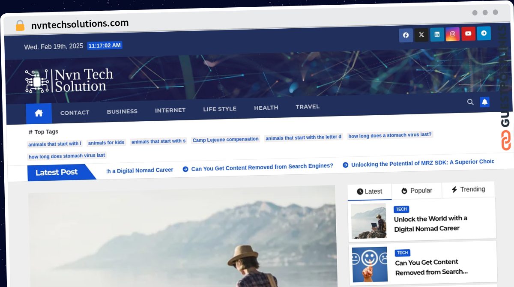Select tag 'how long does stomach virus last'

click(67, 156)
